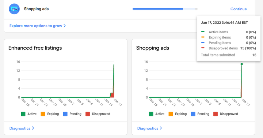Click Expiring orange swatch in Shopping ads legend

[x=171, y=114]
